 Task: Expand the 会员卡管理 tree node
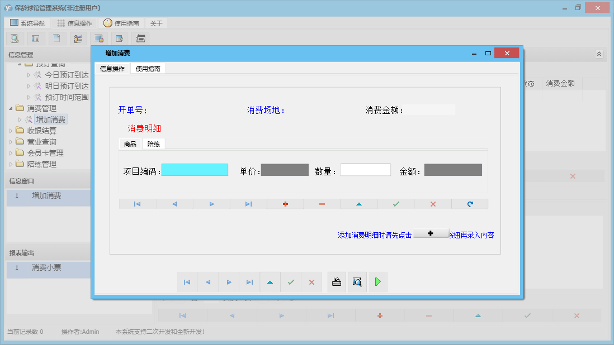point(10,152)
